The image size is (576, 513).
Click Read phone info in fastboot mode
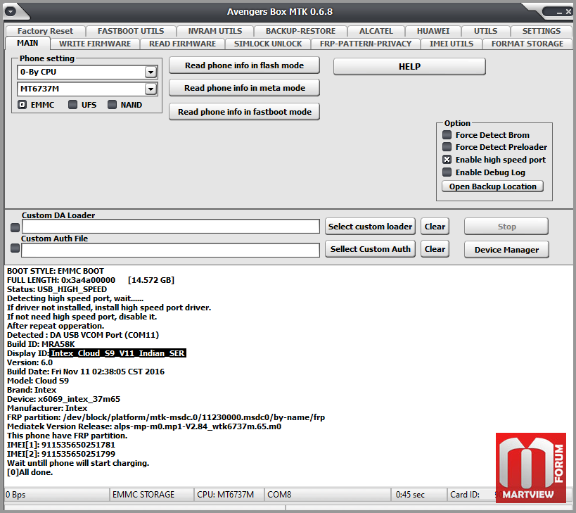click(244, 112)
